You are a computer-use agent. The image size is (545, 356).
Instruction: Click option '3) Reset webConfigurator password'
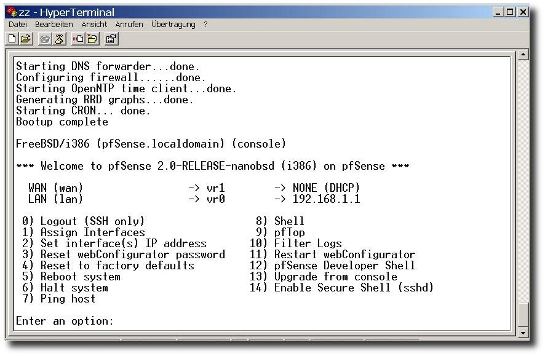click(124, 255)
